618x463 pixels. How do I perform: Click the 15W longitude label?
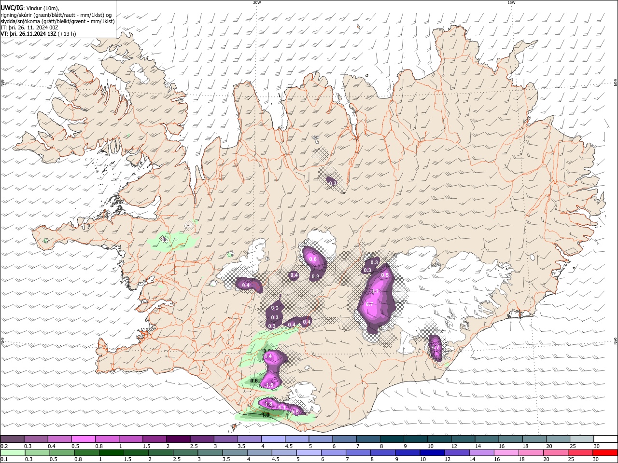point(511,2)
